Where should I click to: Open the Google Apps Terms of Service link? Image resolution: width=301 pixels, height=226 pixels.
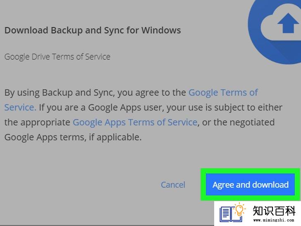click(135, 122)
